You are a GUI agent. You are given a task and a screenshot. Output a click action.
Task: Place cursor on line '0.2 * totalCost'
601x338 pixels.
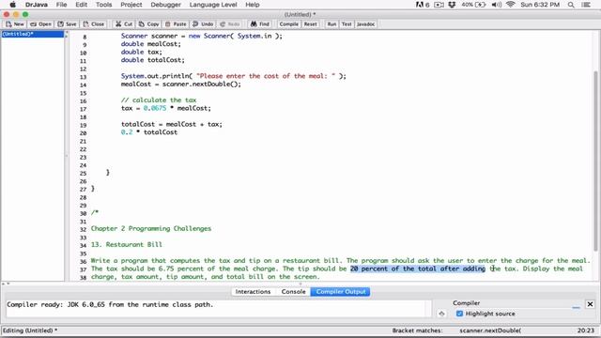tap(149, 132)
